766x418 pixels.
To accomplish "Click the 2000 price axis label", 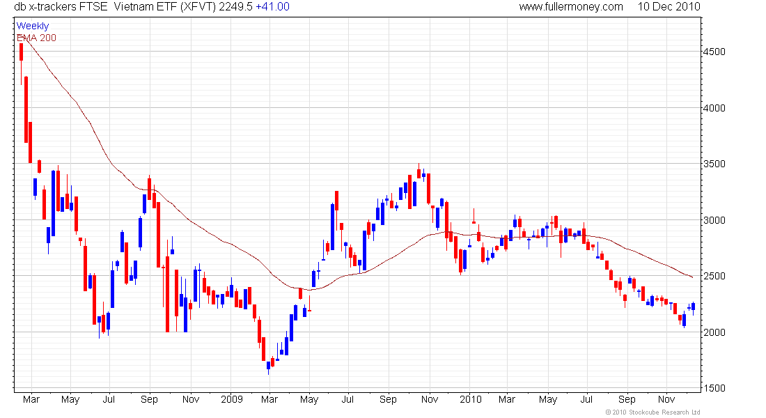I will click(x=714, y=332).
